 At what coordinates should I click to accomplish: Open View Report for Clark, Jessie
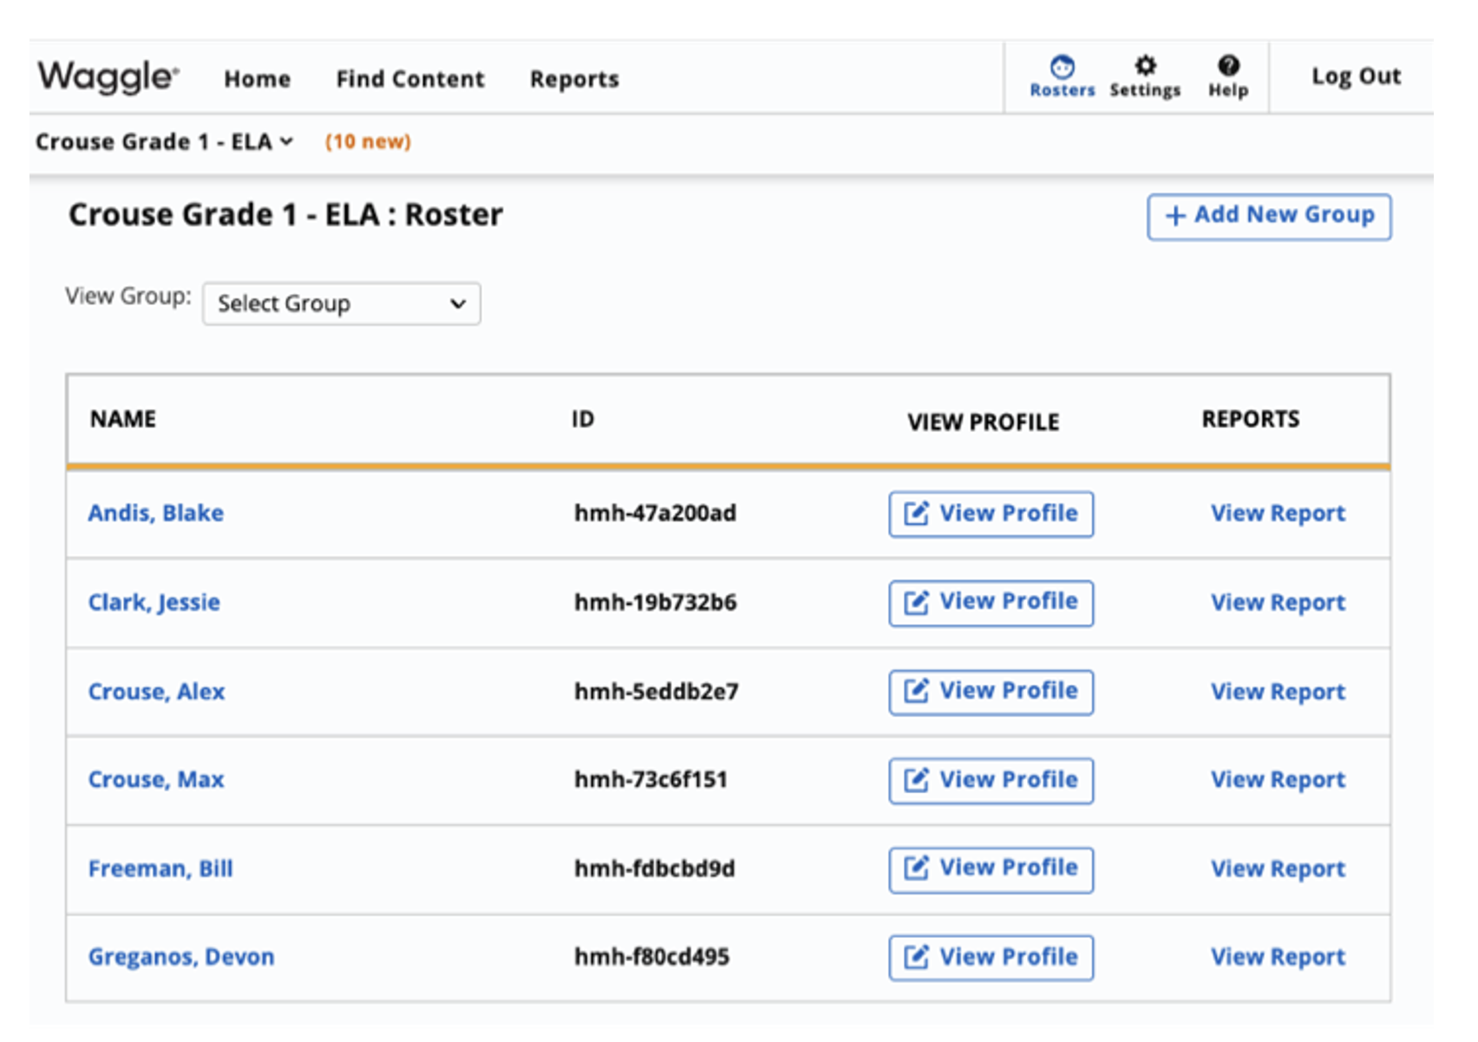(x=1278, y=602)
